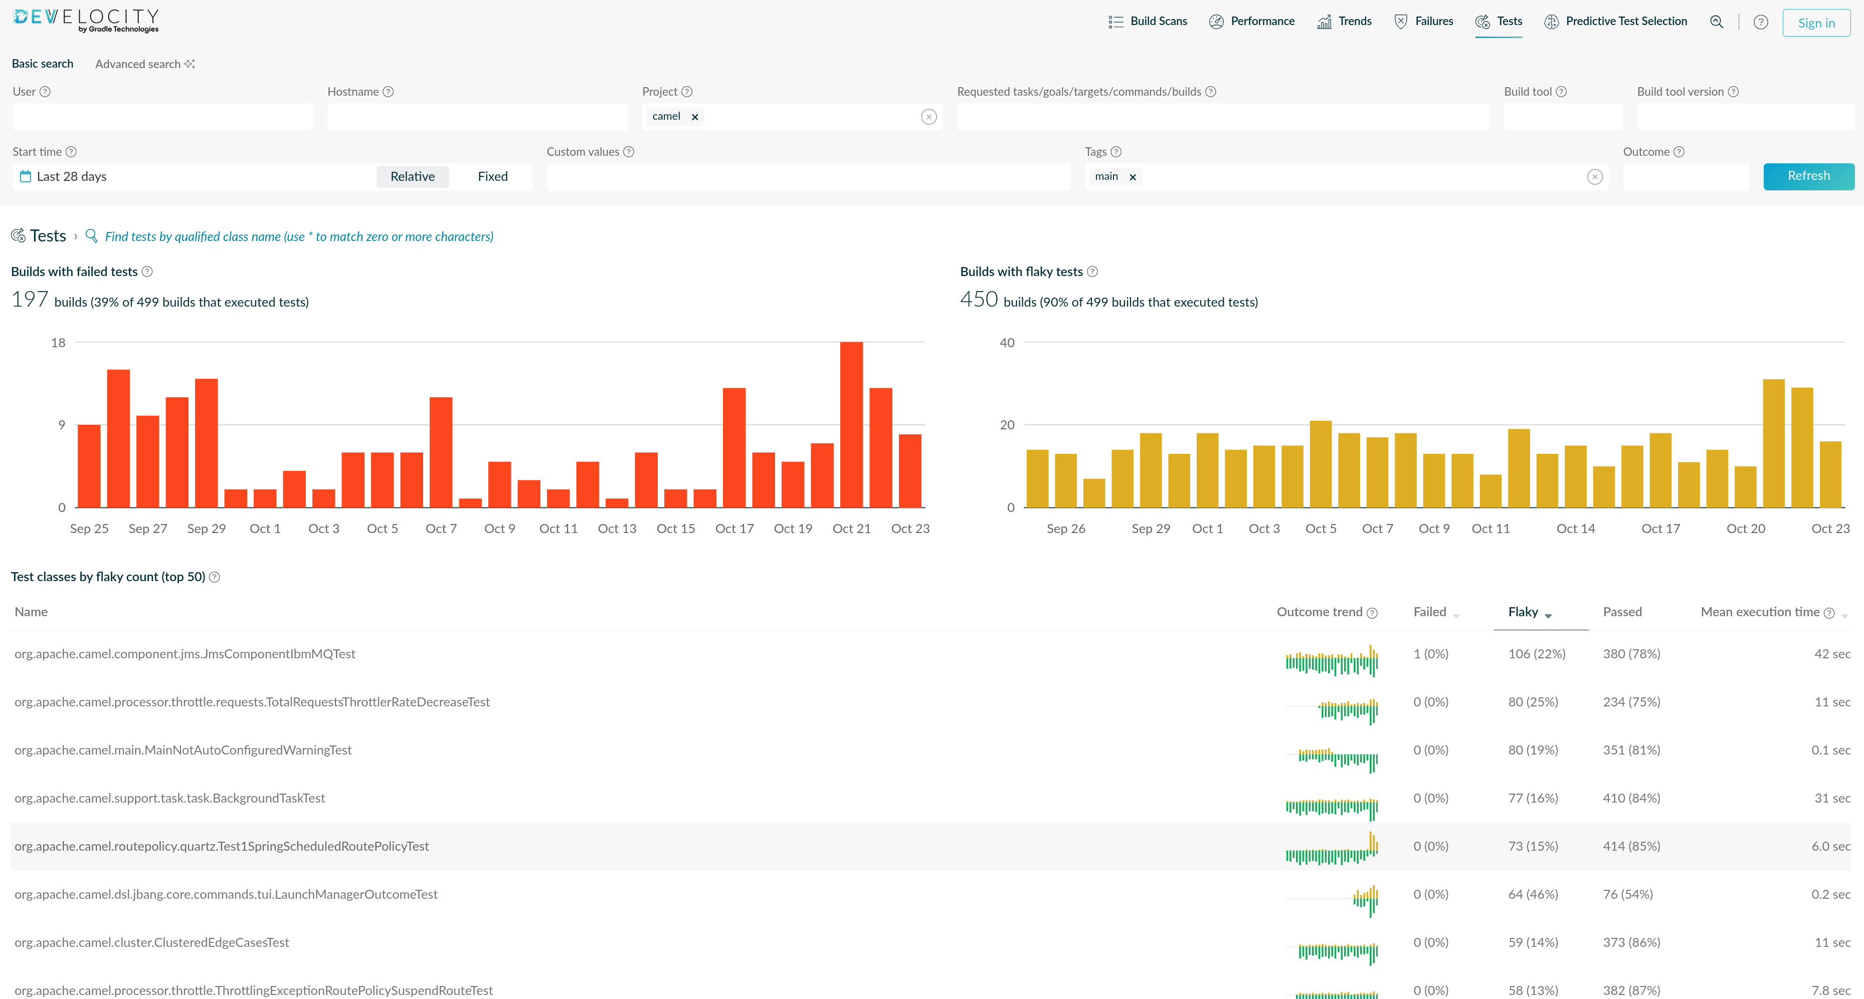Click the Sign in button

(1816, 23)
